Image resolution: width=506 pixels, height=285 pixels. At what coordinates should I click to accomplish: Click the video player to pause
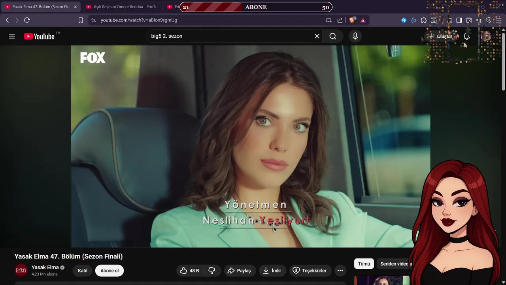[251, 146]
